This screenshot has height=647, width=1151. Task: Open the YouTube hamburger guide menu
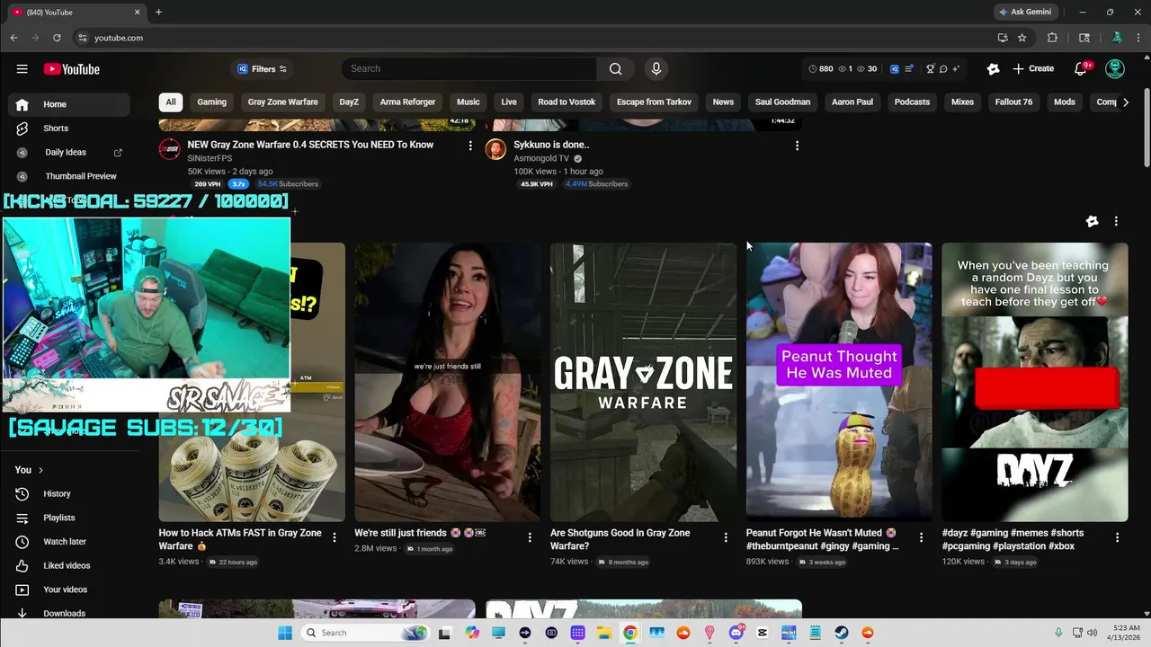[22, 69]
